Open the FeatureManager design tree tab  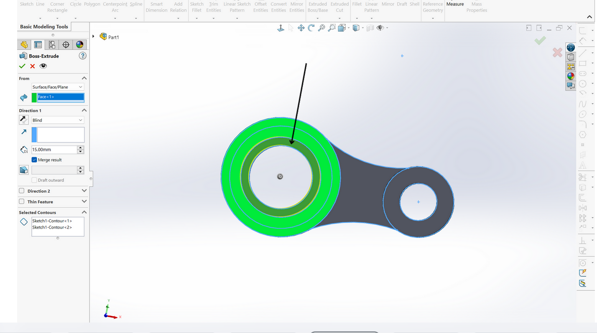click(24, 45)
